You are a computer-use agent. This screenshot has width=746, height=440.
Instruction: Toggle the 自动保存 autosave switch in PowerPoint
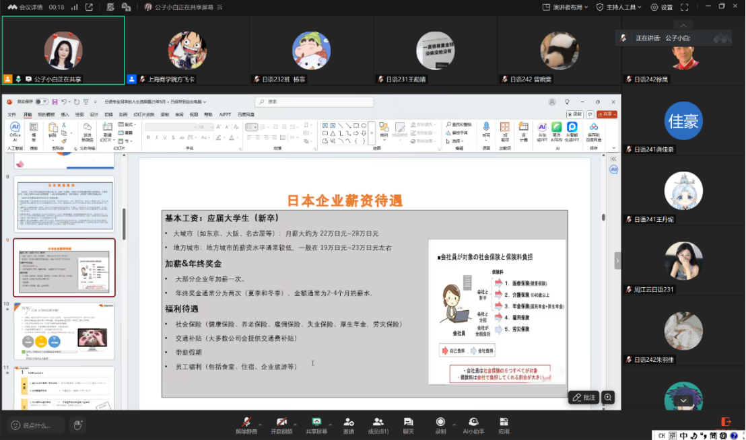(x=42, y=102)
